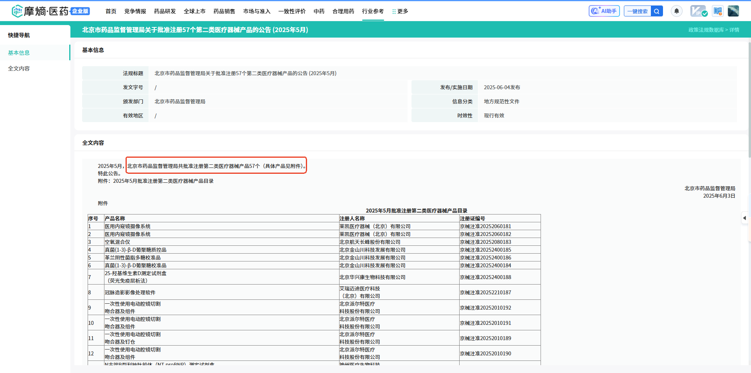Open the 中药 menu
This screenshot has height=373, width=751.
tap(319, 11)
